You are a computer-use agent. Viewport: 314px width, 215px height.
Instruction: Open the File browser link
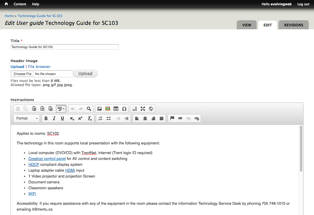tap(39, 66)
